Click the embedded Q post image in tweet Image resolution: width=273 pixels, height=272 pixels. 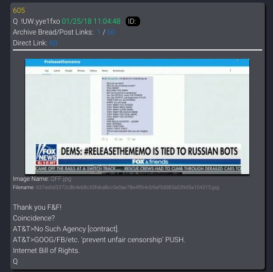click(127, 106)
